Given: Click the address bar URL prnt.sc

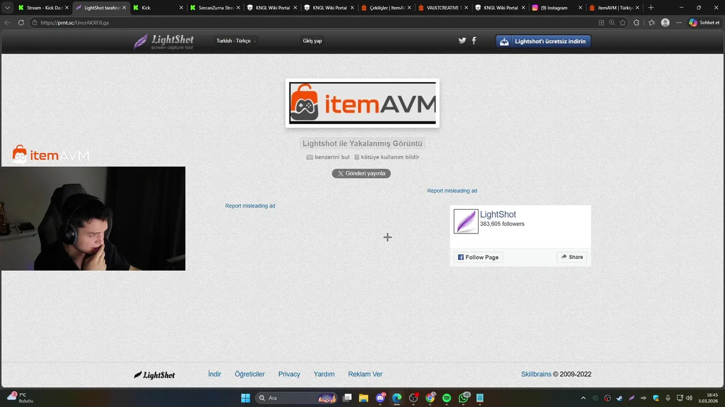Looking at the screenshot, I should pos(75,23).
